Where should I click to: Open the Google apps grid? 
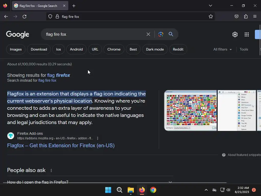(247, 34)
